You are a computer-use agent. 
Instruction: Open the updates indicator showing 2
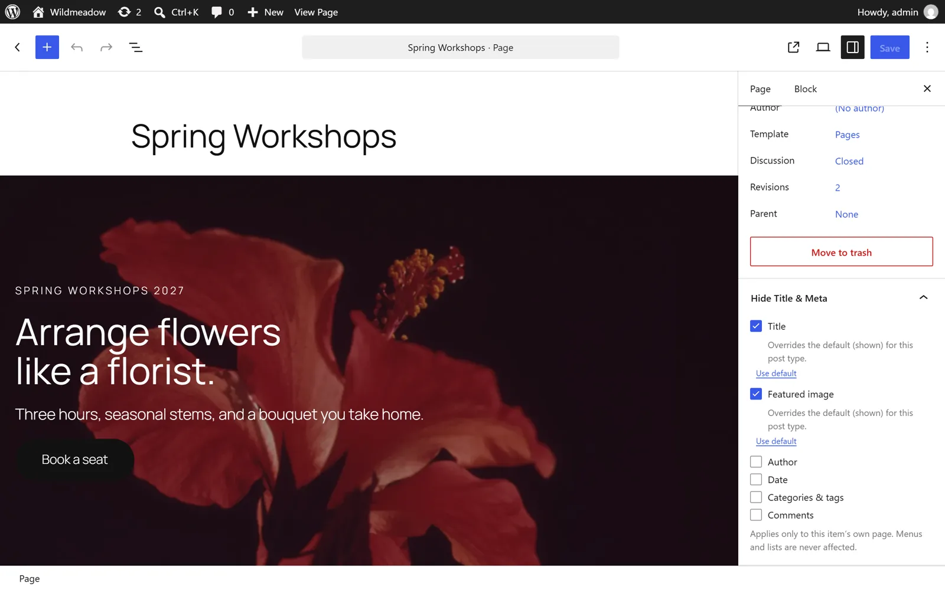click(x=129, y=12)
